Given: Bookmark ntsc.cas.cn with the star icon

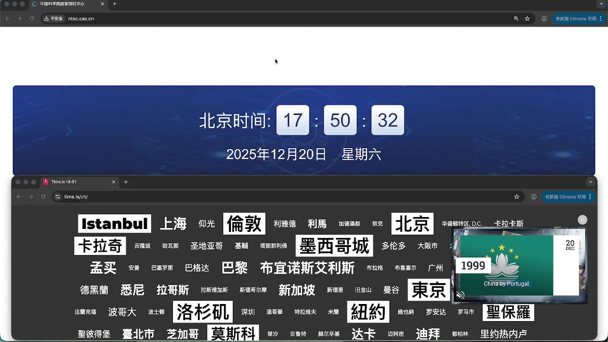Looking at the screenshot, I should [527, 19].
